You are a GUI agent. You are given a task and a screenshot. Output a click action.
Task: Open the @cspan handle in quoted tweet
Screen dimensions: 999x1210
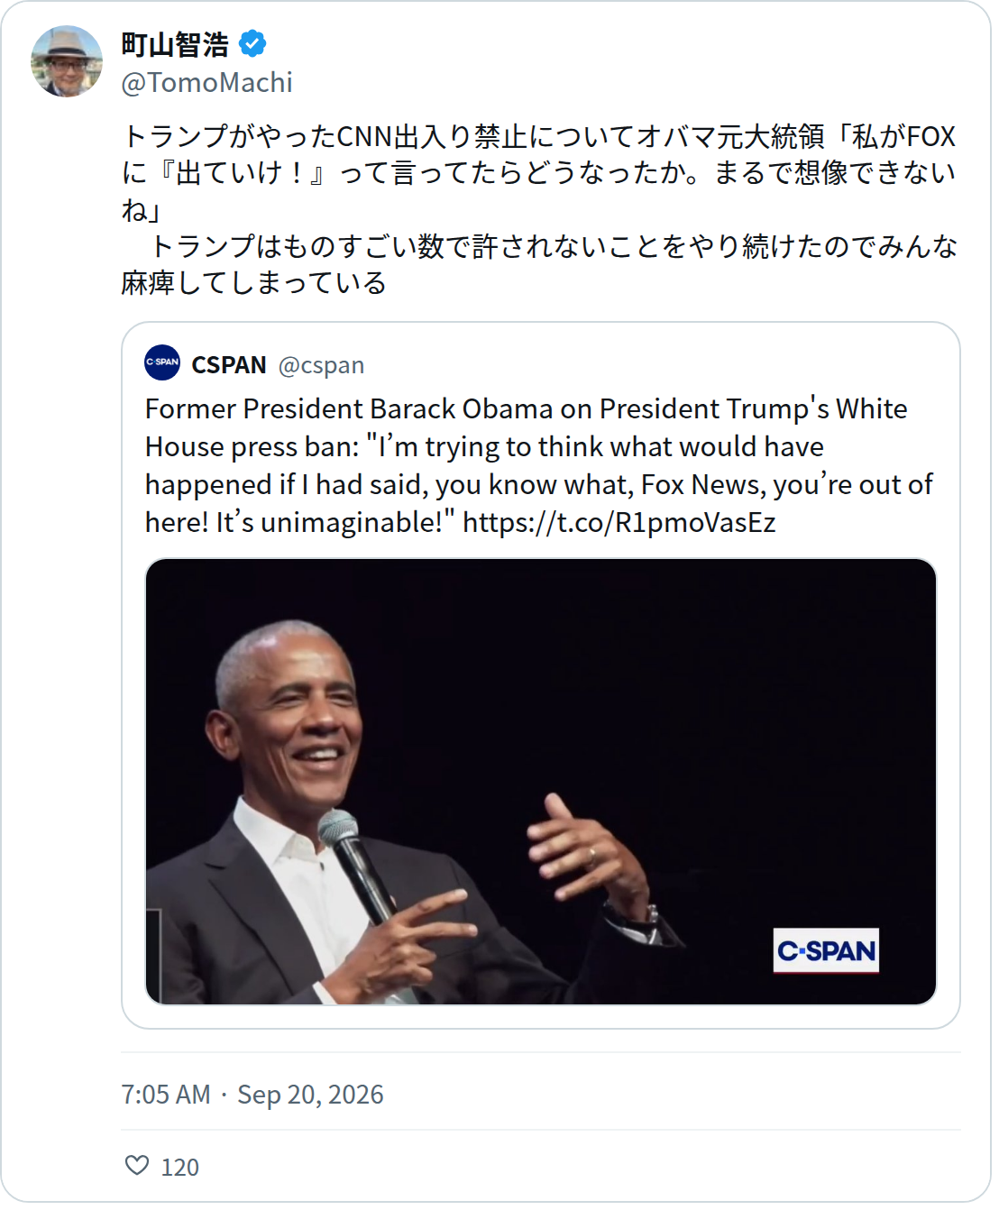(x=321, y=365)
